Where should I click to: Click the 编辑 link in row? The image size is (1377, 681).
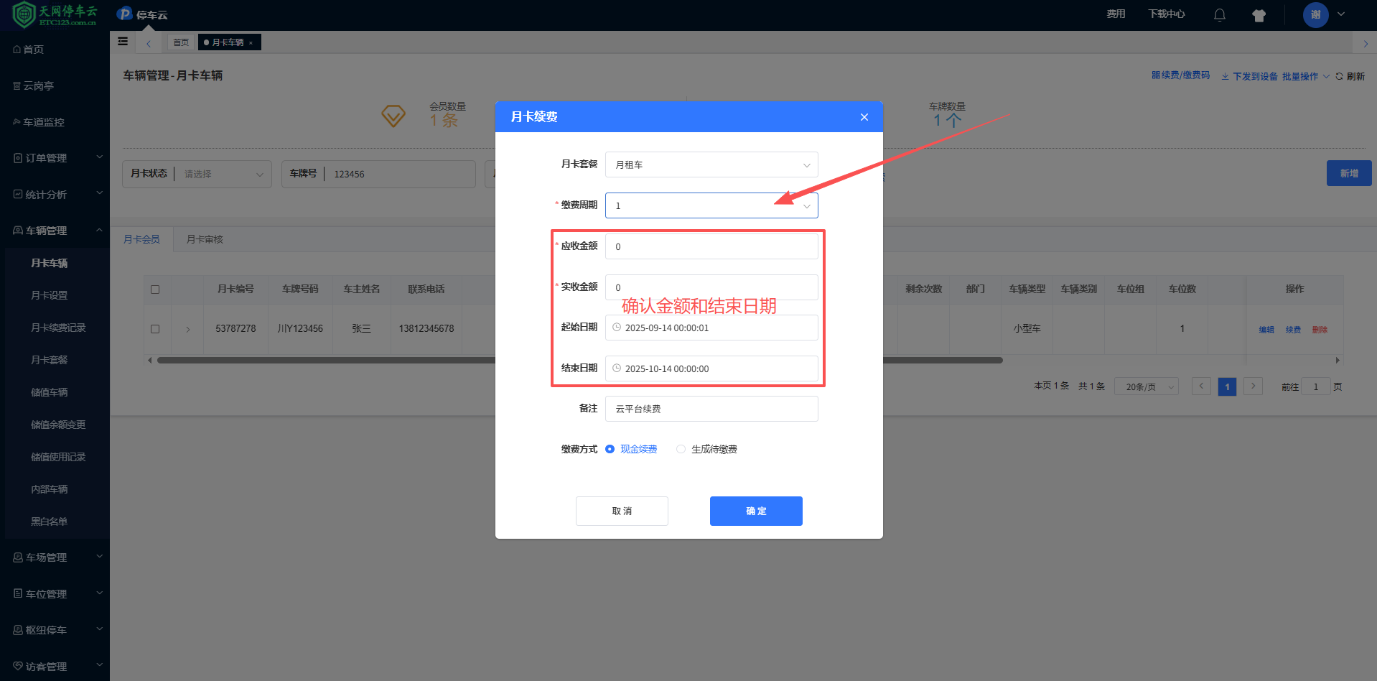[1266, 330]
